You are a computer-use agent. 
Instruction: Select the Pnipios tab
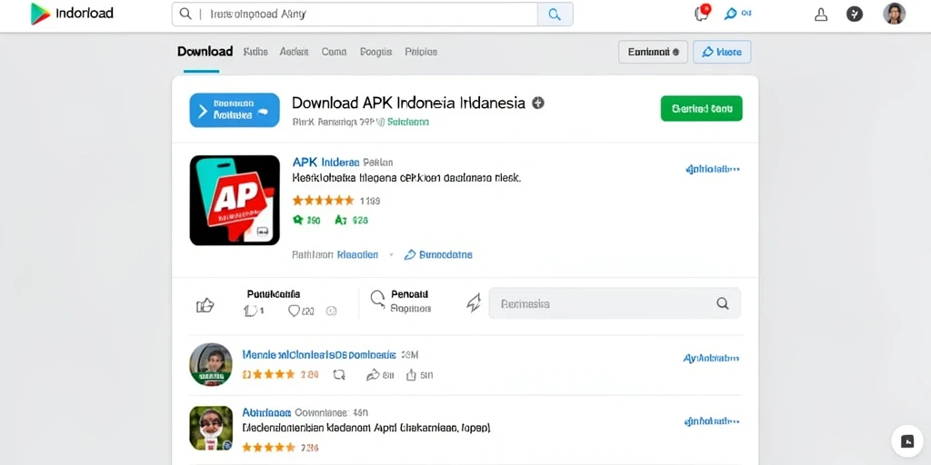pos(421,52)
